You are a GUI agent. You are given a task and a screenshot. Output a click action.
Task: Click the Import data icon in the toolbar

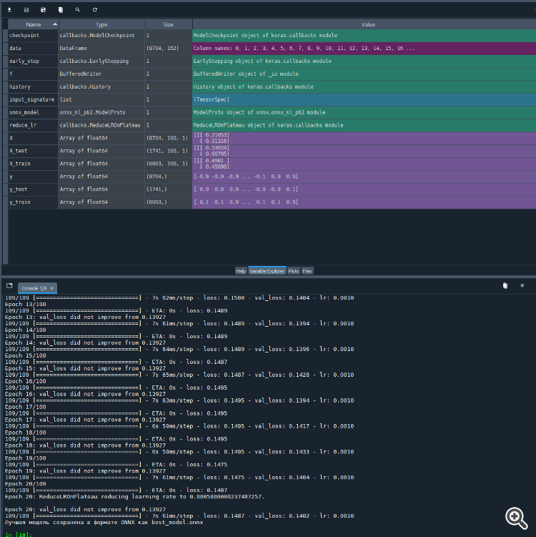tap(9, 10)
